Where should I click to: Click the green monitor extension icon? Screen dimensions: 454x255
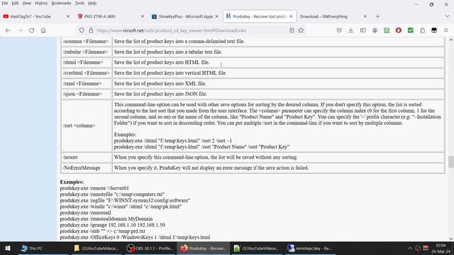coord(387,30)
